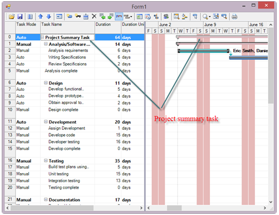The width and height of the screenshot is (279, 215).
Task: Collapse the Project Summary Task row
Action: 43,37
